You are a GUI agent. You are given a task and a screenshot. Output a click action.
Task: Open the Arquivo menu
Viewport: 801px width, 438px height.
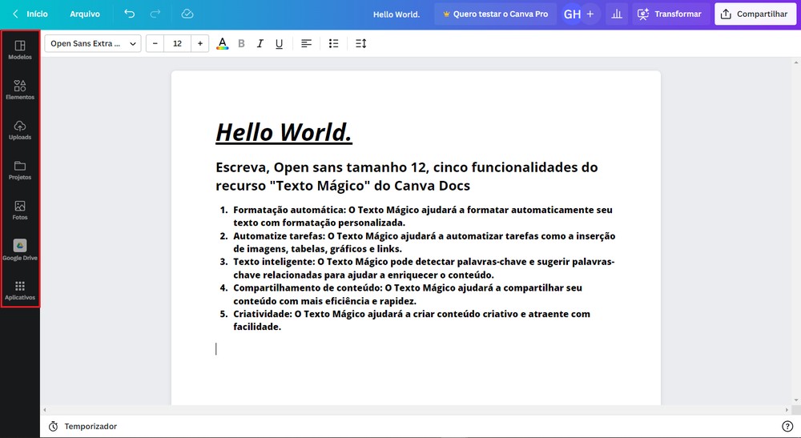tap(85, 14)
